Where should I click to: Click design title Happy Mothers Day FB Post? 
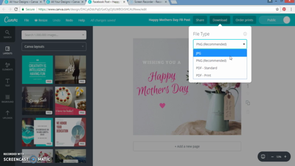[169, 20]
